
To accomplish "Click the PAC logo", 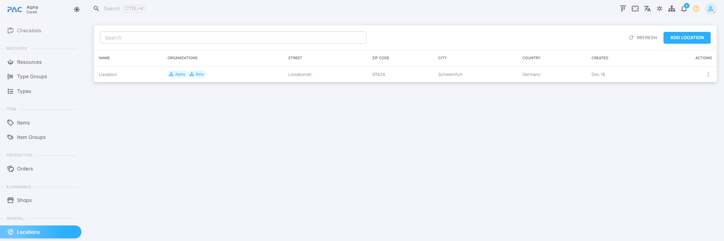I will coord(15,9).
